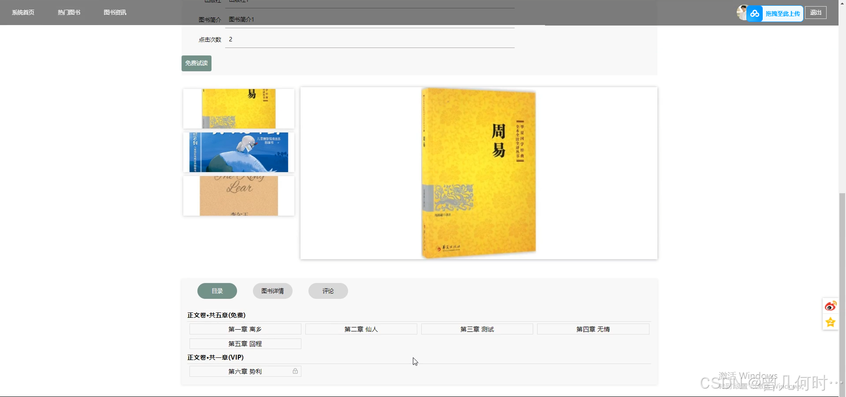Open chapter 第四章 无情
The width and height of the screenshot is (846, 397).
(x=593, y=329)
